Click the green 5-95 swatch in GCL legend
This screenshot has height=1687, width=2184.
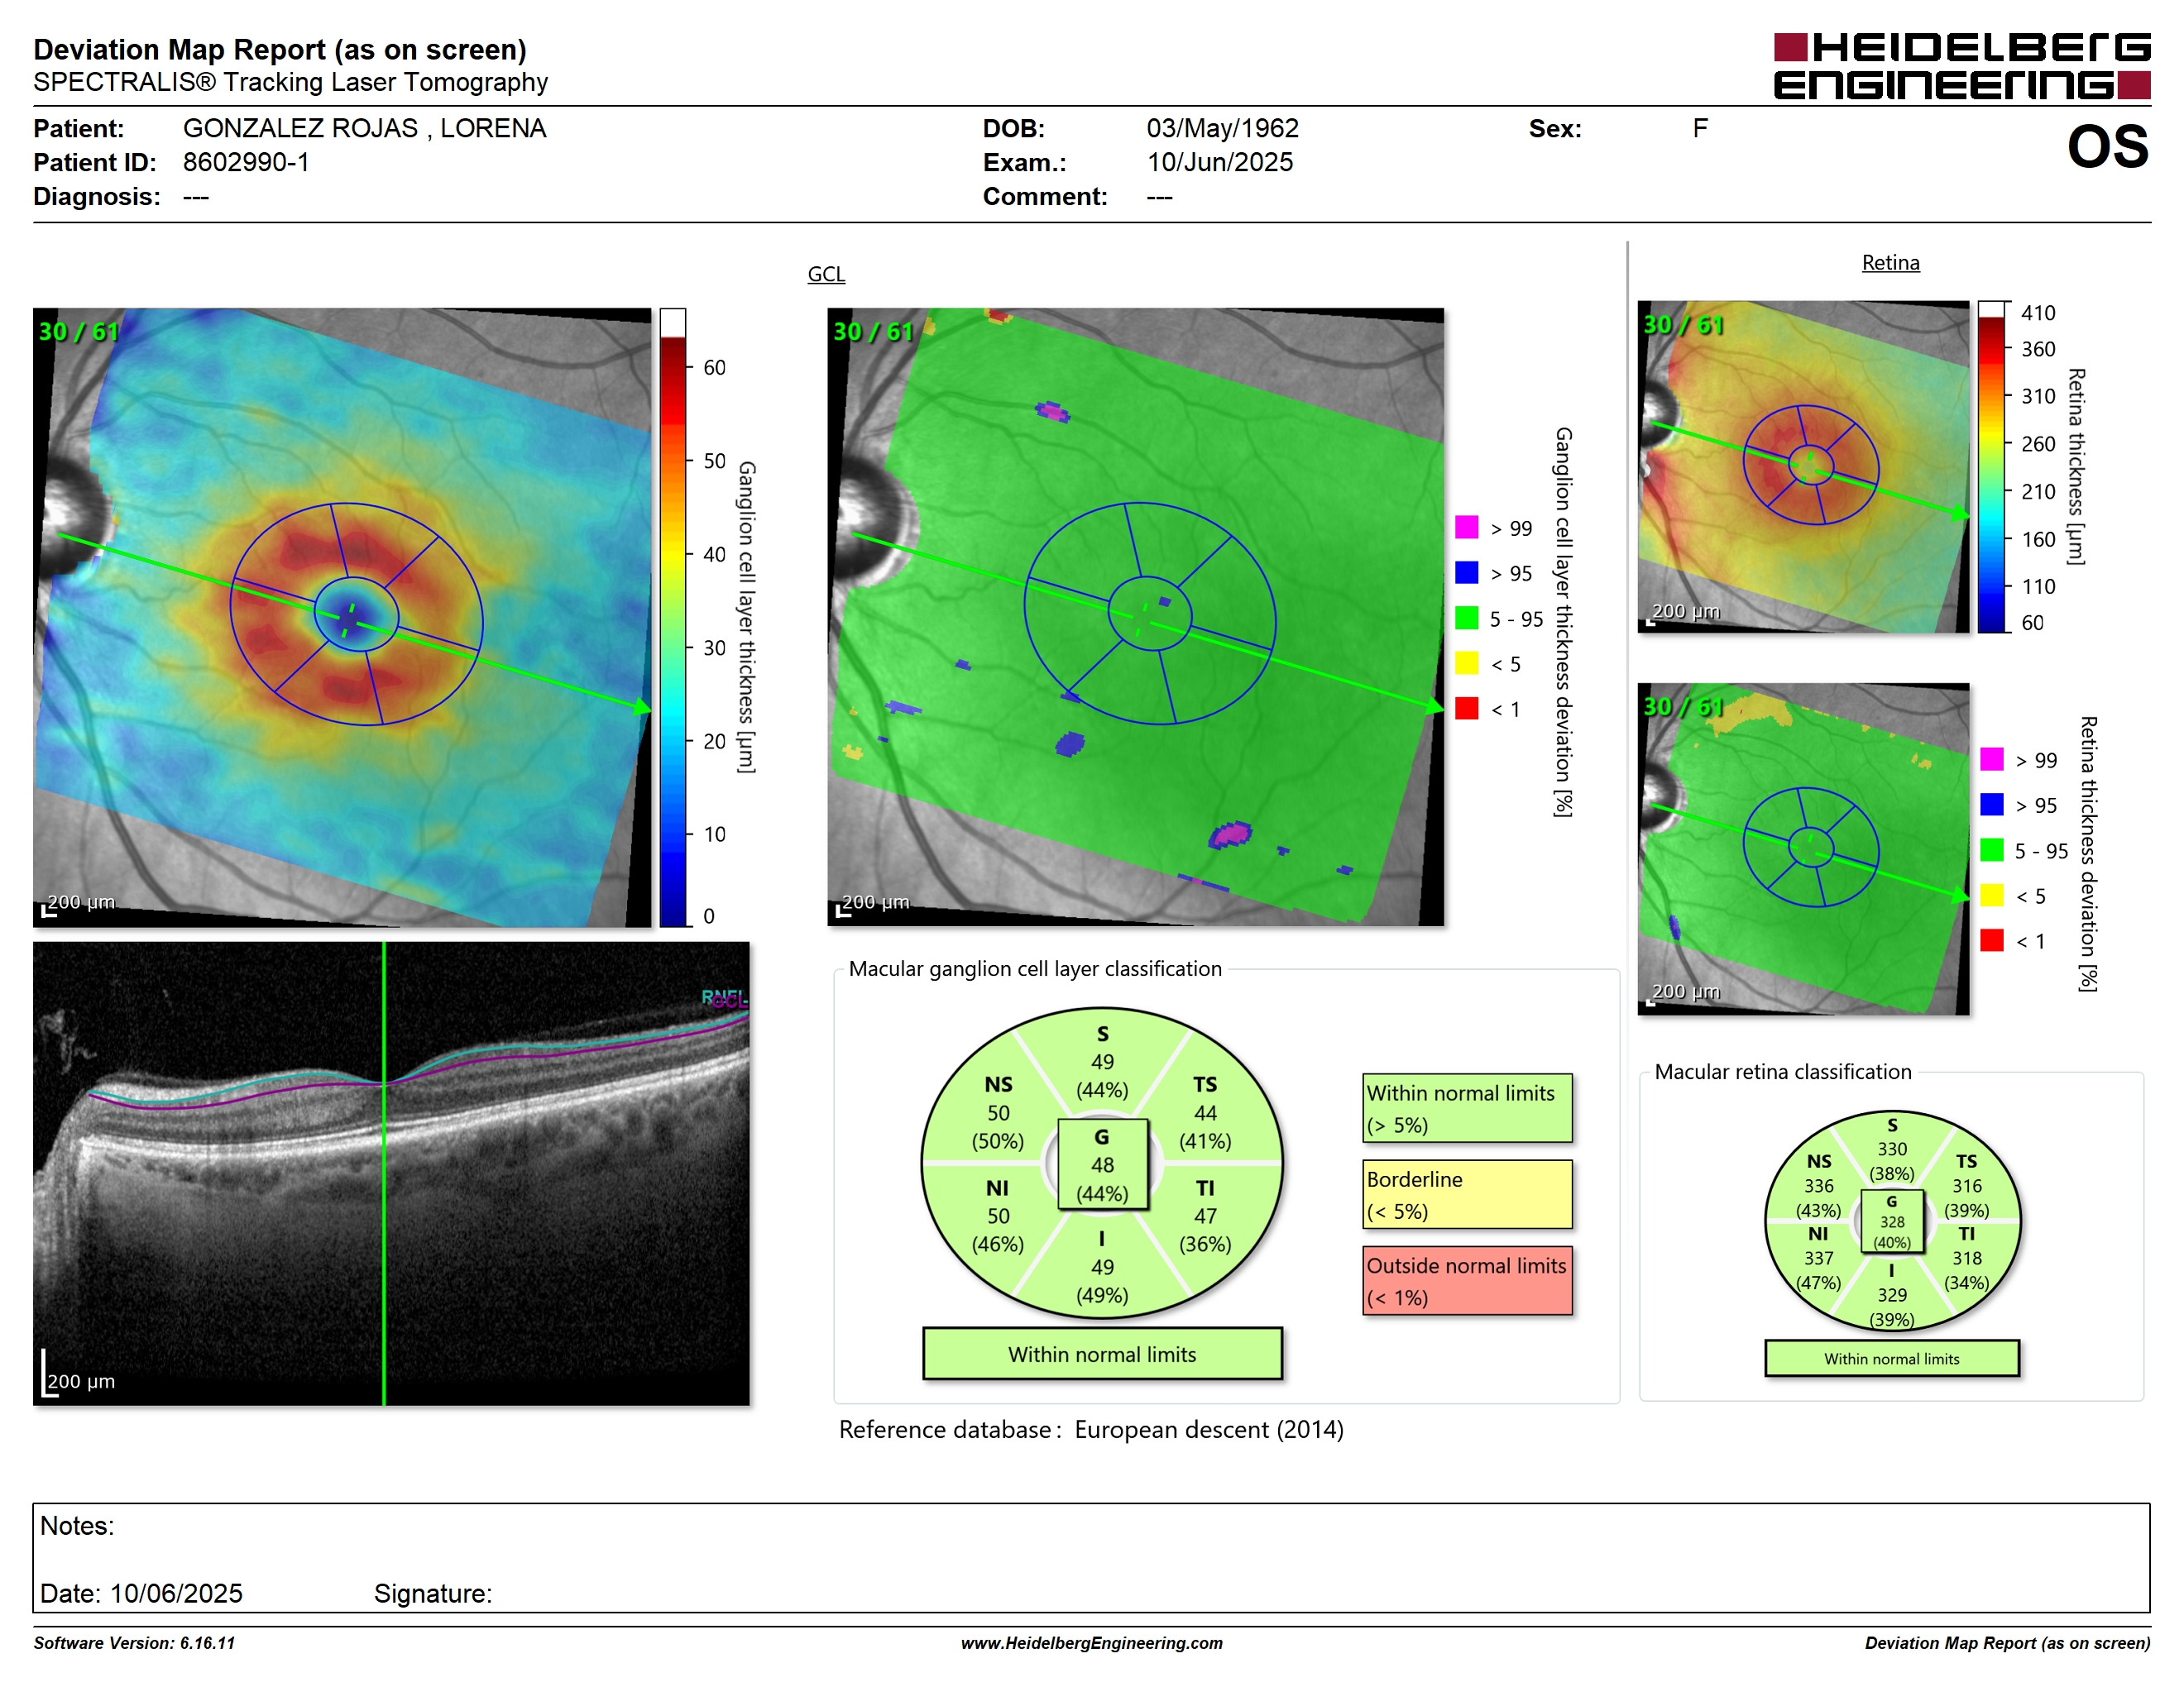(x=1466, y=618)
